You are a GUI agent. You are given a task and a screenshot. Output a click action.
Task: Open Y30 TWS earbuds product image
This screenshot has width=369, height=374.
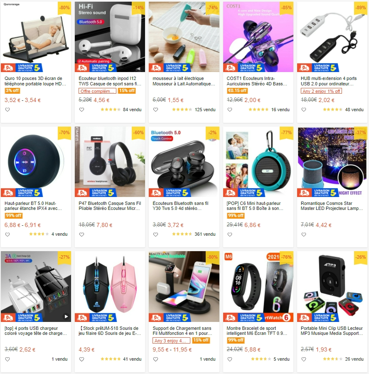[184, 162]
